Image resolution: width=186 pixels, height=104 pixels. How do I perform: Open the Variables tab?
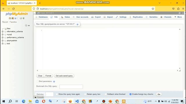pyautogui.click(x=152, y=17)
